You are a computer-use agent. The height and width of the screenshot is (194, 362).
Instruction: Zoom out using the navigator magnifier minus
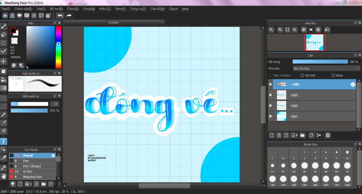(294, 30)
